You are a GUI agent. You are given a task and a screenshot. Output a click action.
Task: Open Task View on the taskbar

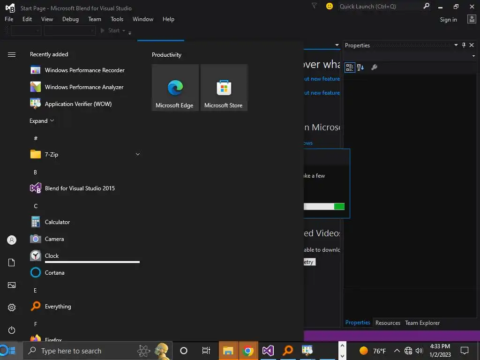[x=206, y=351]
